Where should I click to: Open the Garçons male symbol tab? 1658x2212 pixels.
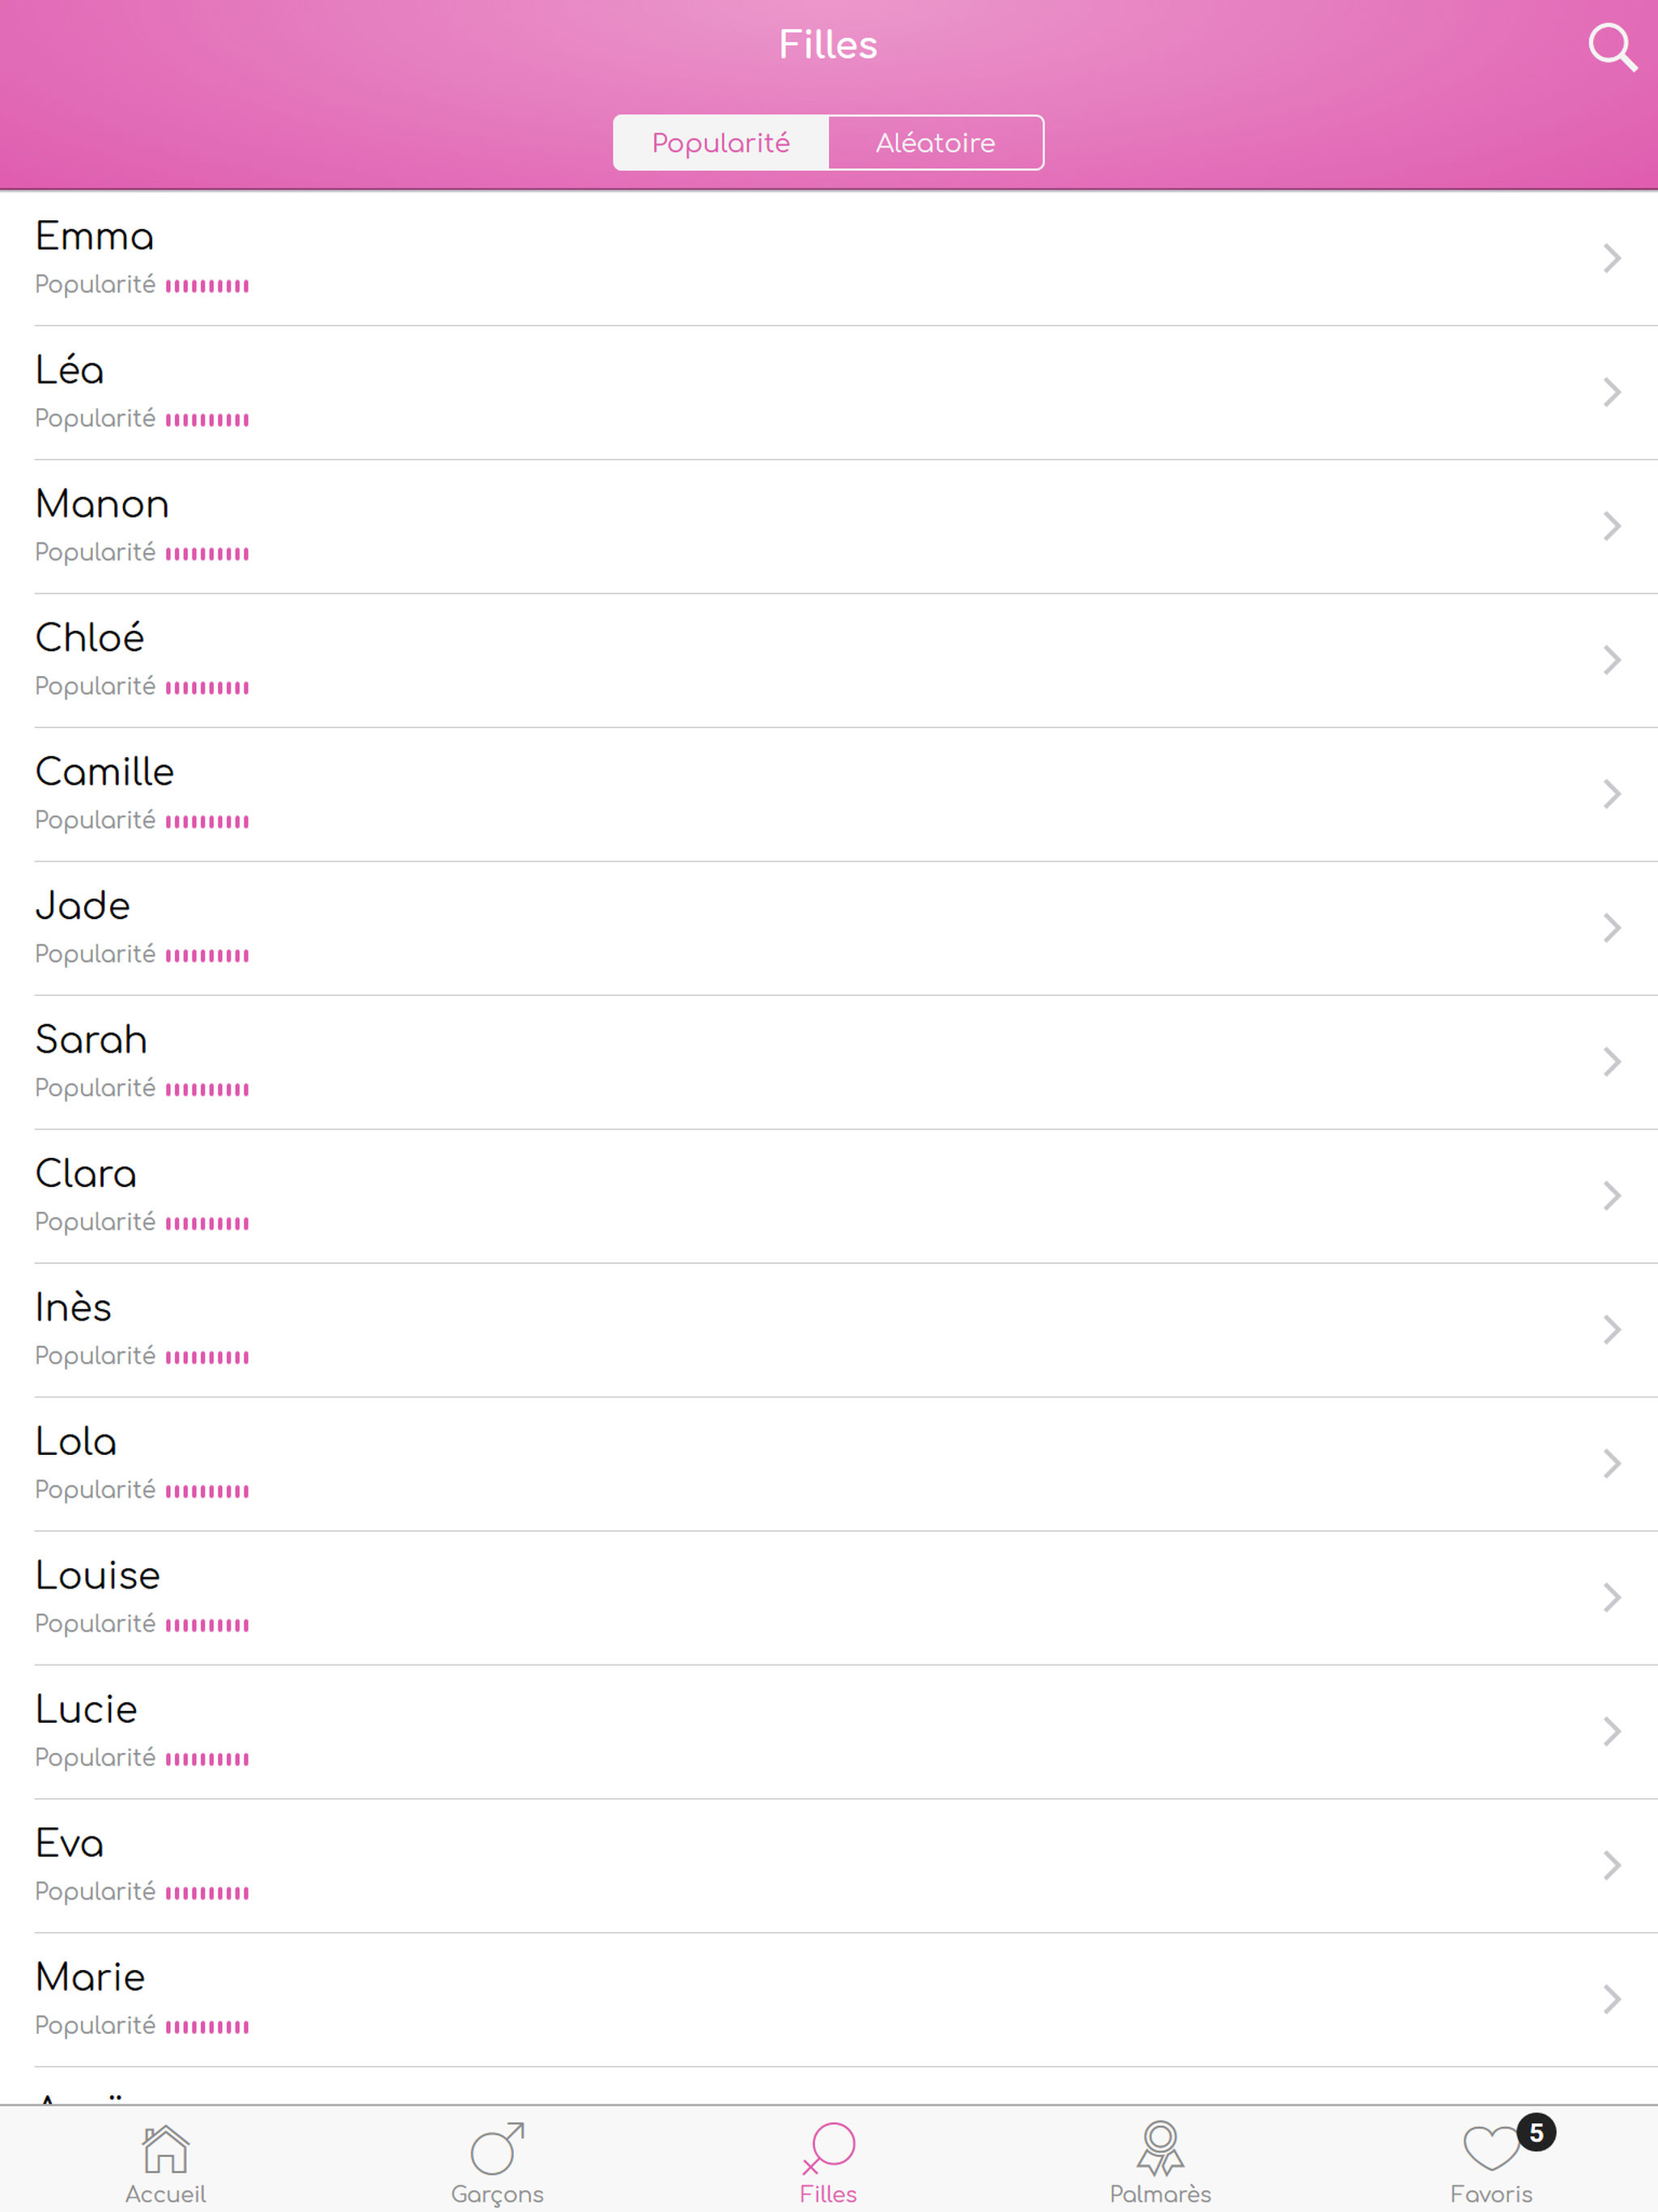pos(497,2148)
